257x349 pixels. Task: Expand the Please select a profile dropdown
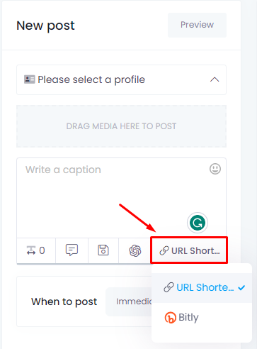pos(121,79)
